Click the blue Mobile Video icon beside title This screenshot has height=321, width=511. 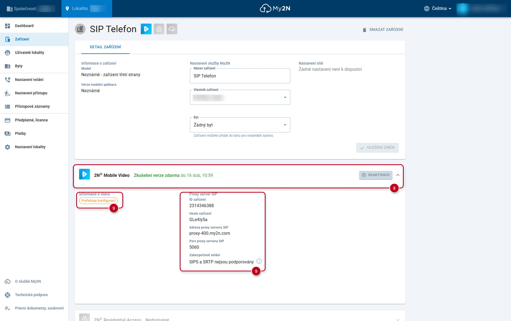[x=146, y=29]
